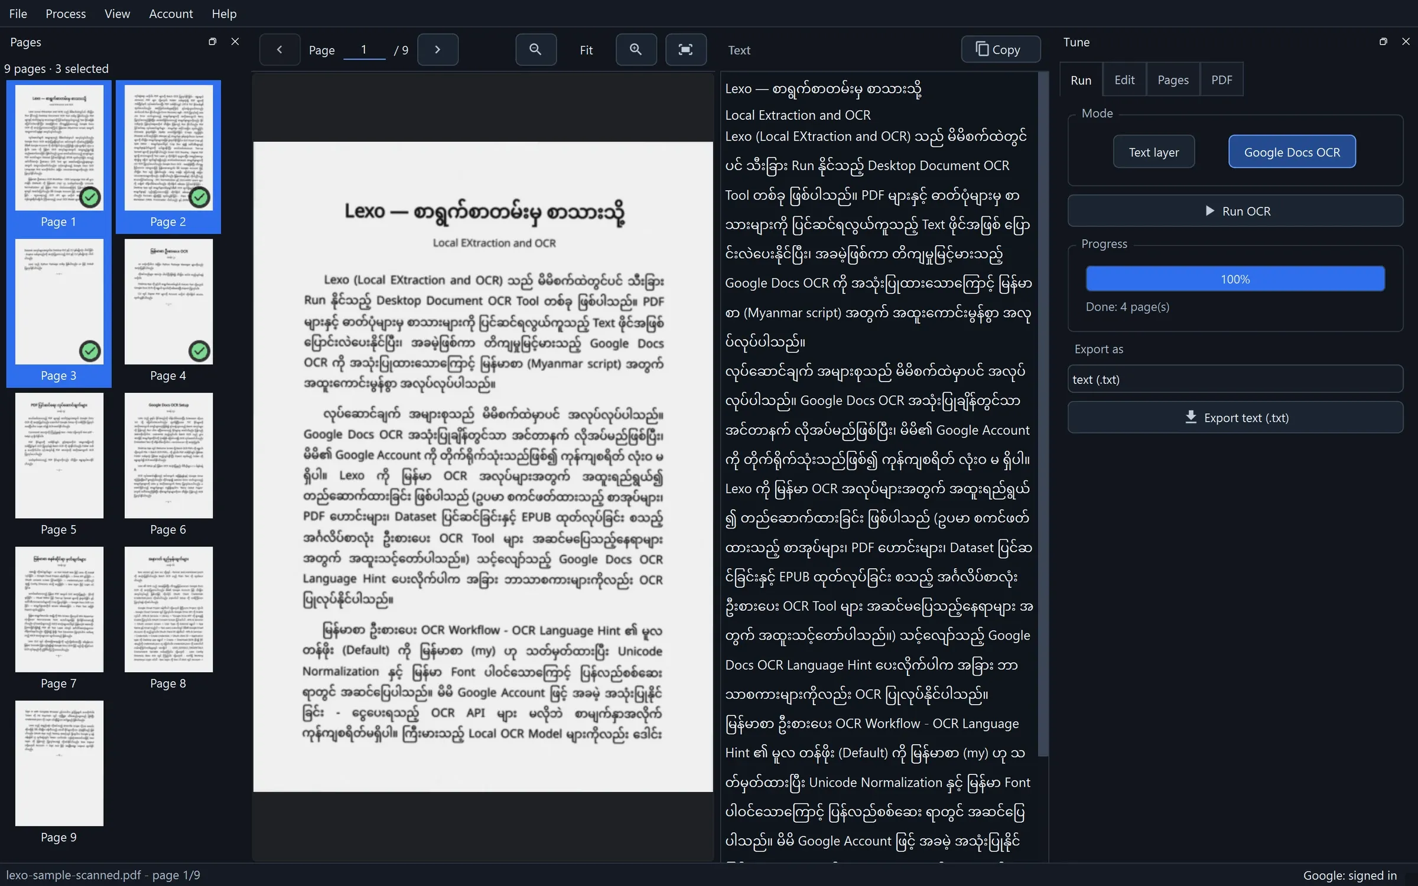Select the Page 7 thumbnail
1418x886 pixels.
(x=59, y=618)
